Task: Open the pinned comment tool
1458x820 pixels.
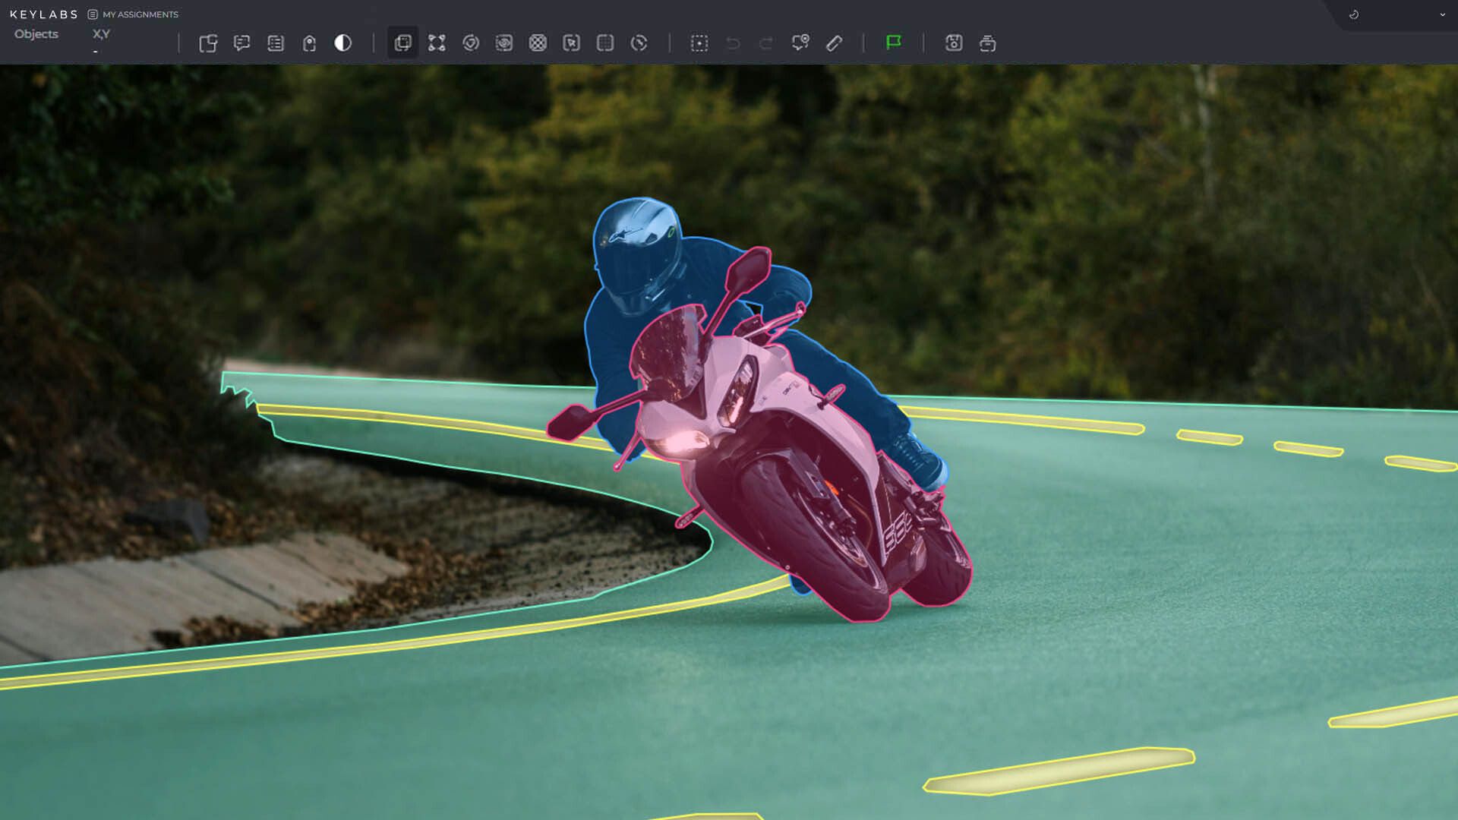Action: [x=800, y=43]
